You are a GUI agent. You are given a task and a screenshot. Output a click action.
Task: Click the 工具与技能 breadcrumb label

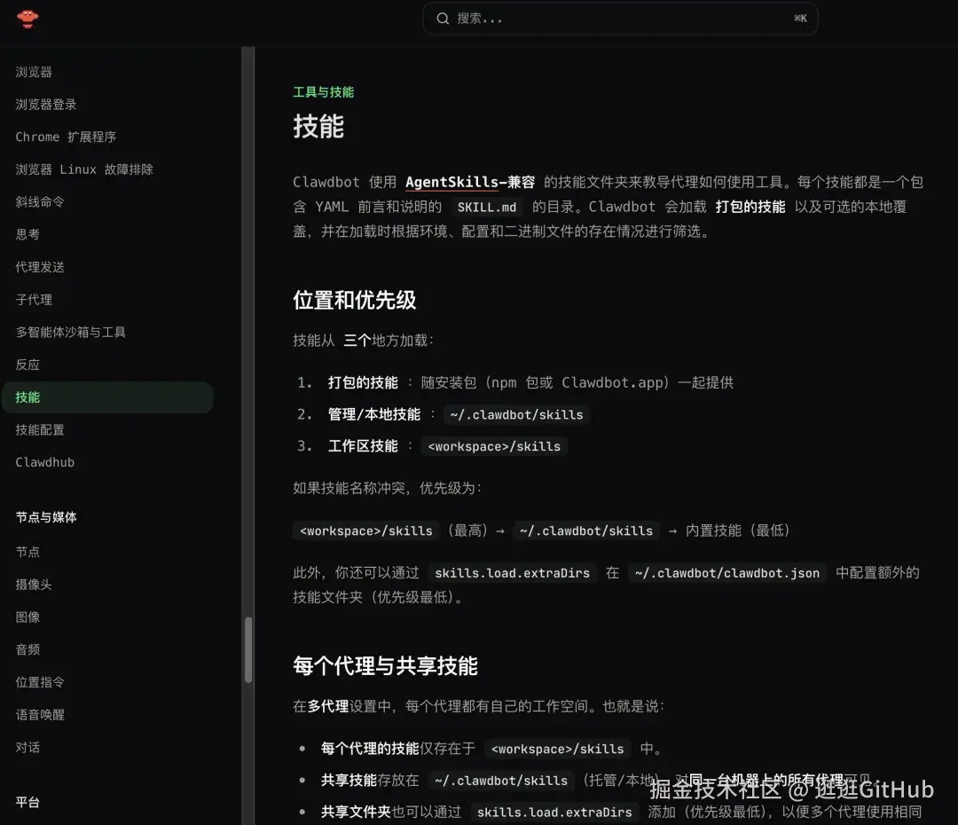(323, 91)
